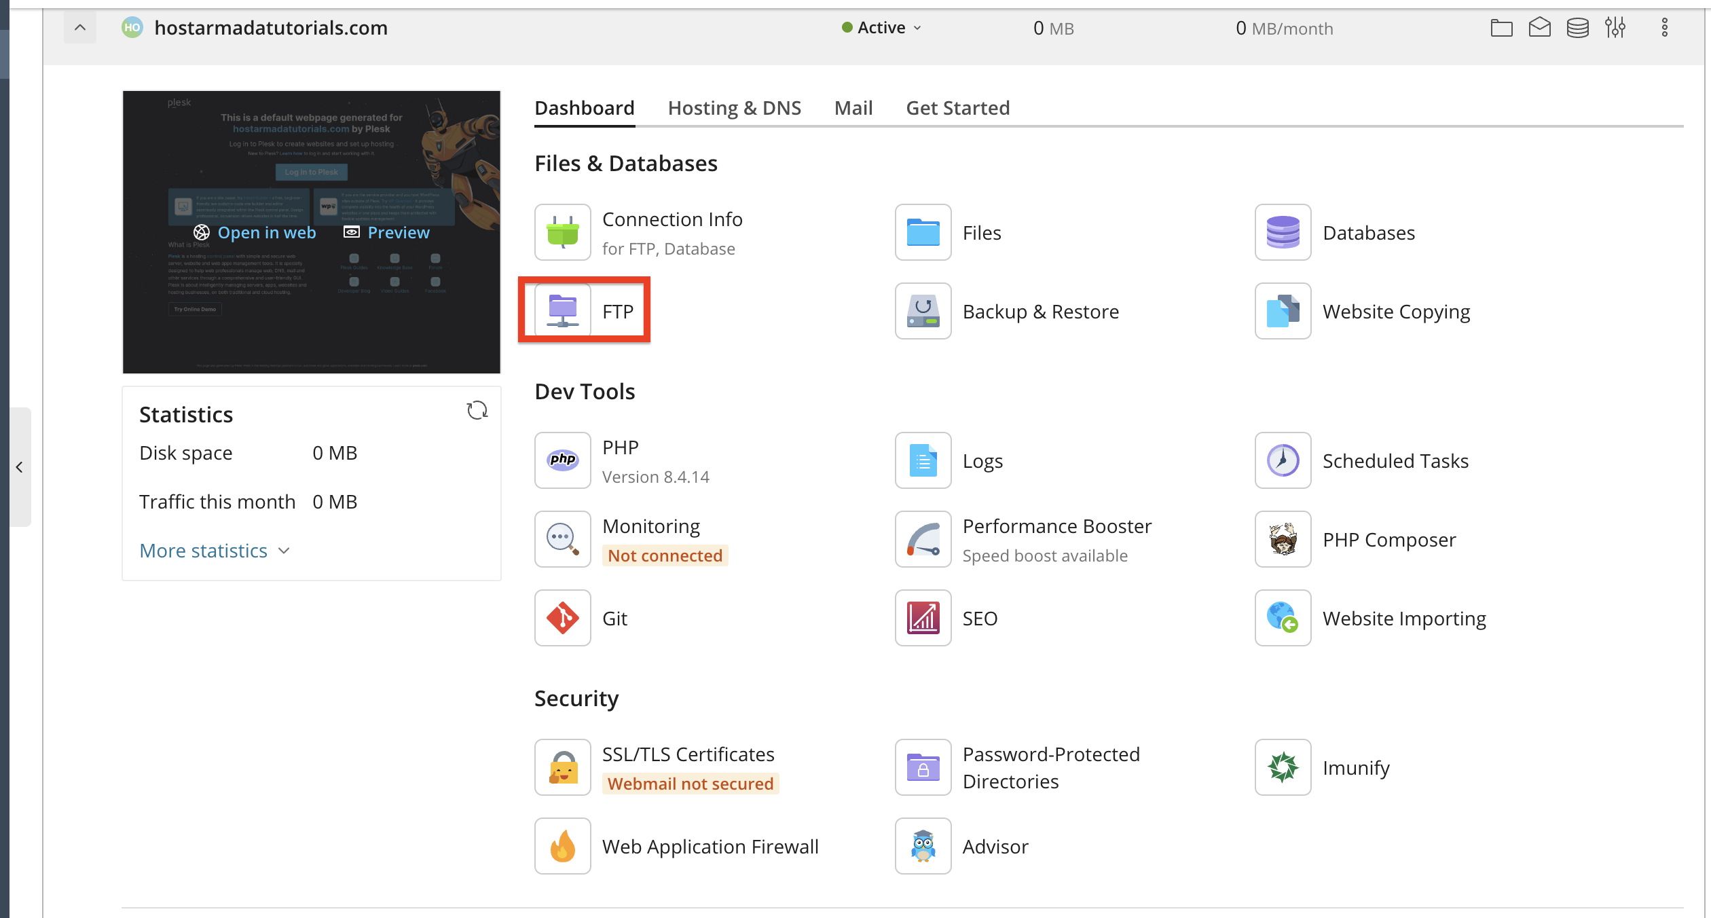Collapse the left sidebar panel

[x=20, y=467]
